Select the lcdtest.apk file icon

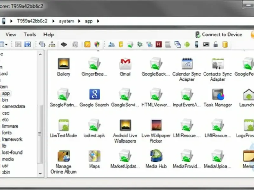[94, 125]
